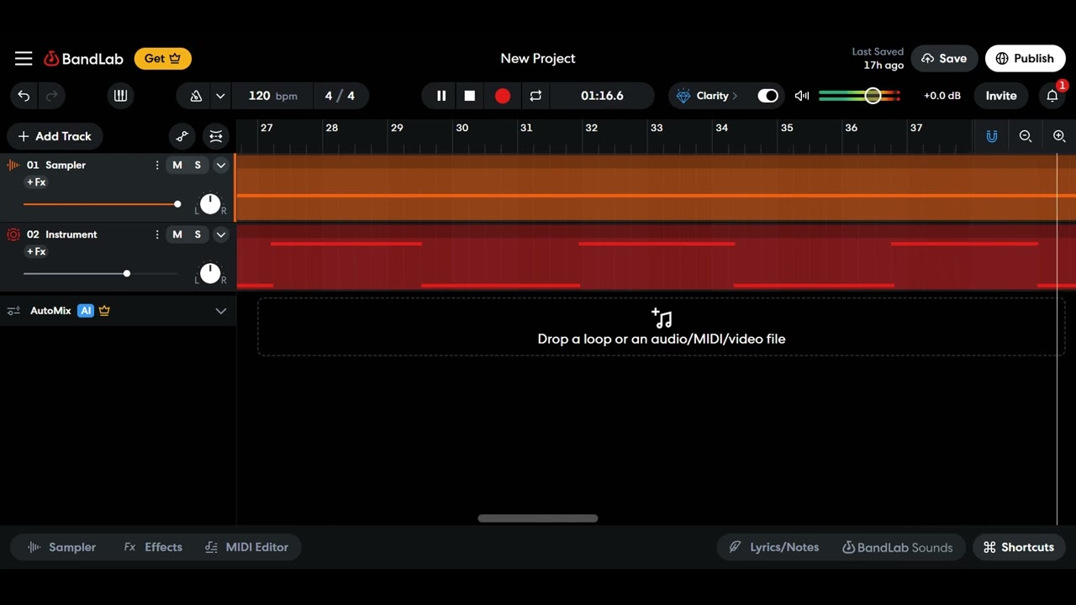Open the notifications bell
The height and width of the screenshot is (605, 1076).
[1052, 96]
